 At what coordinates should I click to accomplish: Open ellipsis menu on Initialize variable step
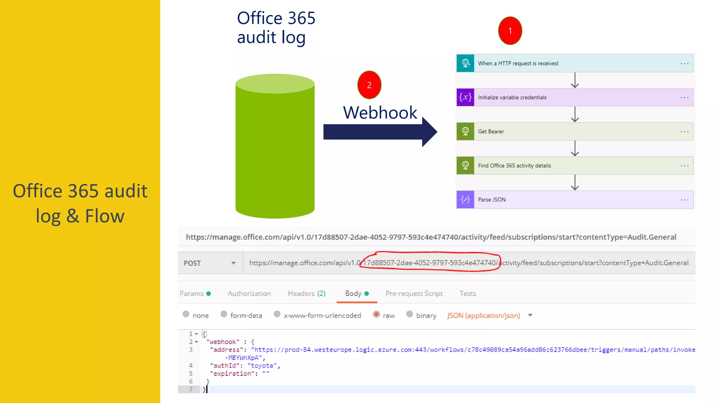click(685, 98)
